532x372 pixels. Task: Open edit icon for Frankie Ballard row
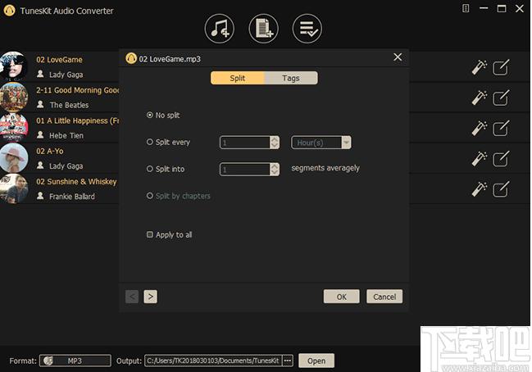[x=501, y=189]
